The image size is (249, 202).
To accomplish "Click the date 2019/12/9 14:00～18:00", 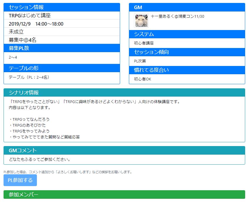I will [x=36, y=24].
